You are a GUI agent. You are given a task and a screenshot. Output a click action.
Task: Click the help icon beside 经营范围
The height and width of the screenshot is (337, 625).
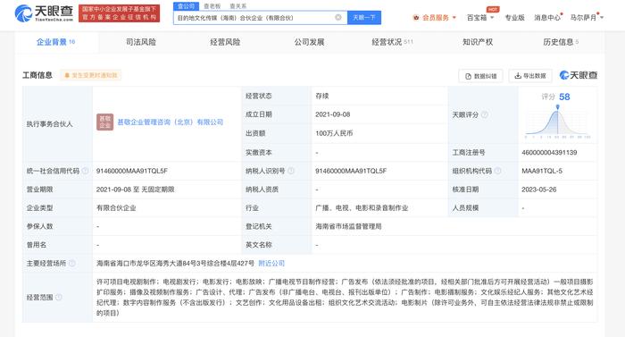(59, 297)
